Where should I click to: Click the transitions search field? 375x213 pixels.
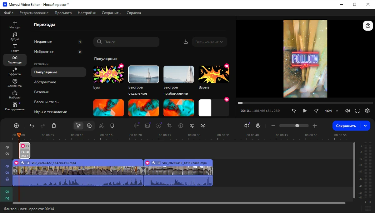(x=126, y=42)
